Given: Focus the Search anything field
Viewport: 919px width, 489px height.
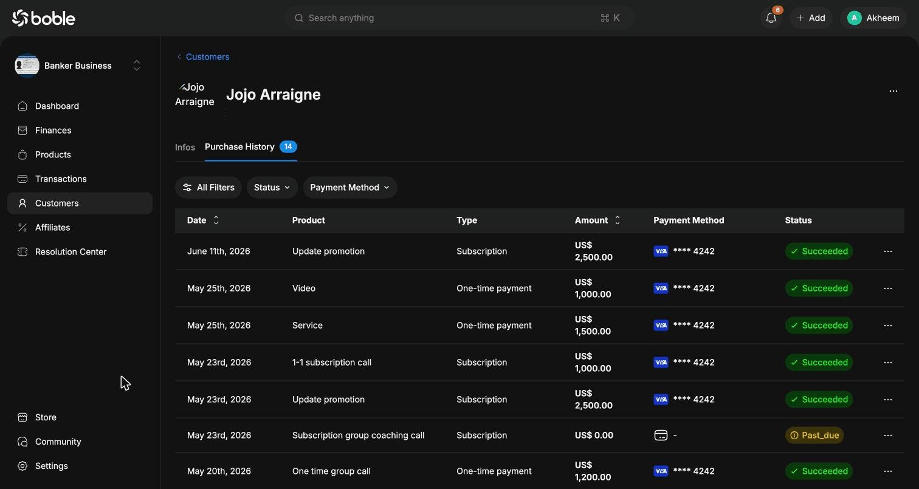Looking at the screenshot, I should point(459,18).
